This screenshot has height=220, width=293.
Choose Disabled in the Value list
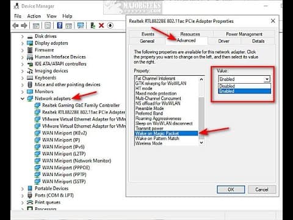(x=244, y=86)
